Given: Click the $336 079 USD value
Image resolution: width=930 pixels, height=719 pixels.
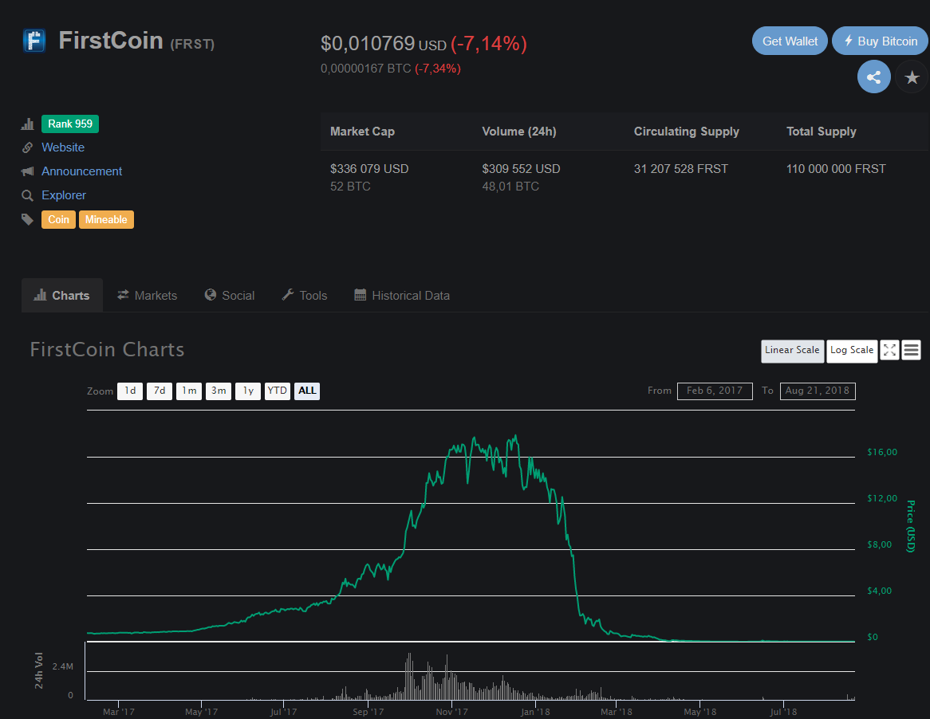Looking at the screenshot, I should (369, 169).
